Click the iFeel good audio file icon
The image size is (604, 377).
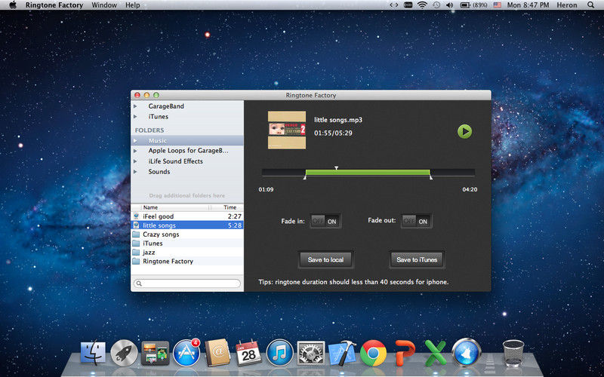coord(136,216)
